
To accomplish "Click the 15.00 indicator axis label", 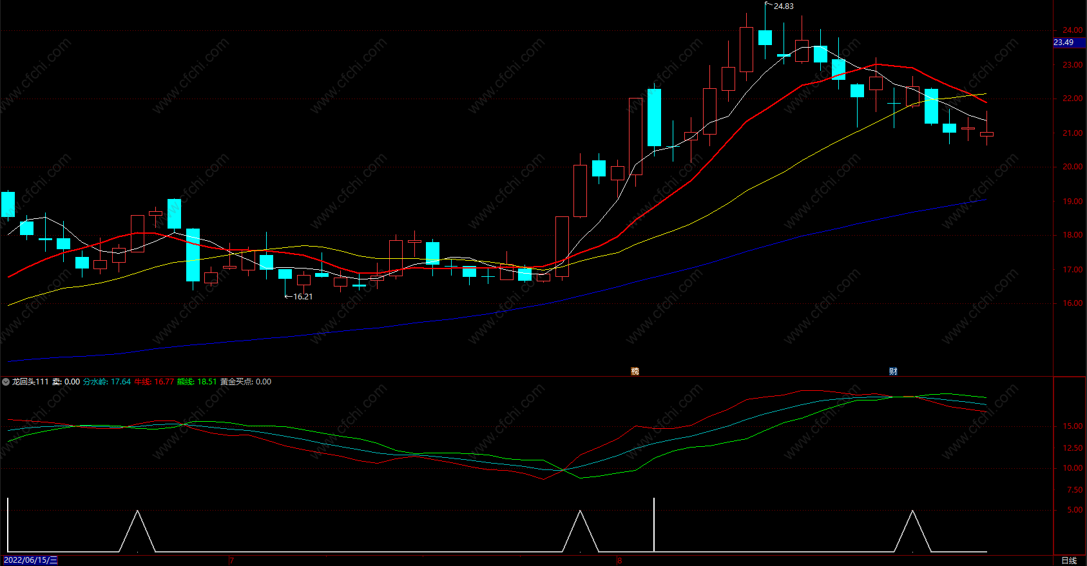I will 1073,426.
